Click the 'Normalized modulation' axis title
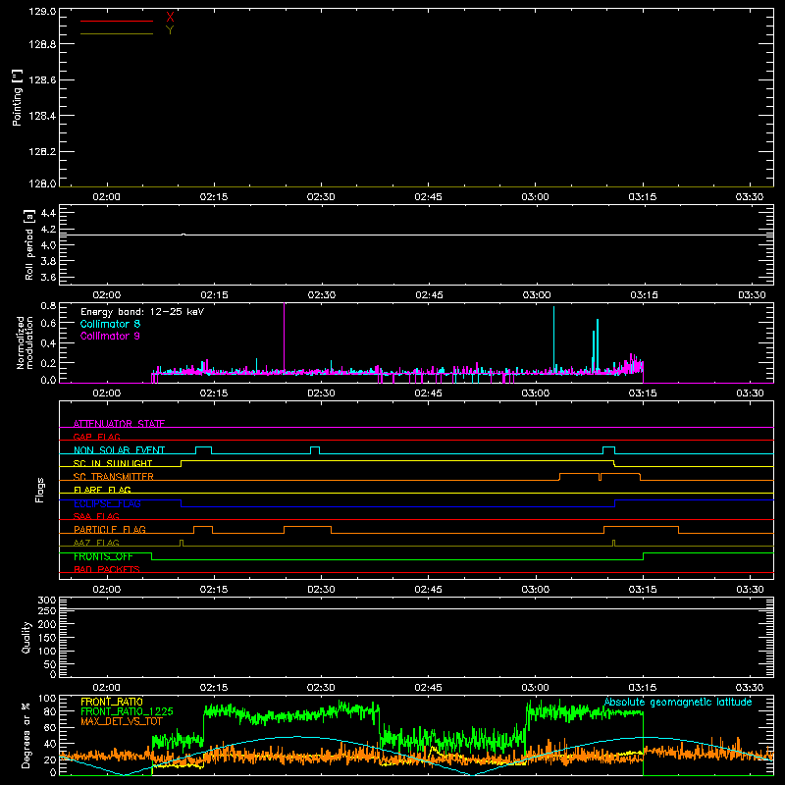This screenshot has height=785, width=785. [x=25, y=342]
